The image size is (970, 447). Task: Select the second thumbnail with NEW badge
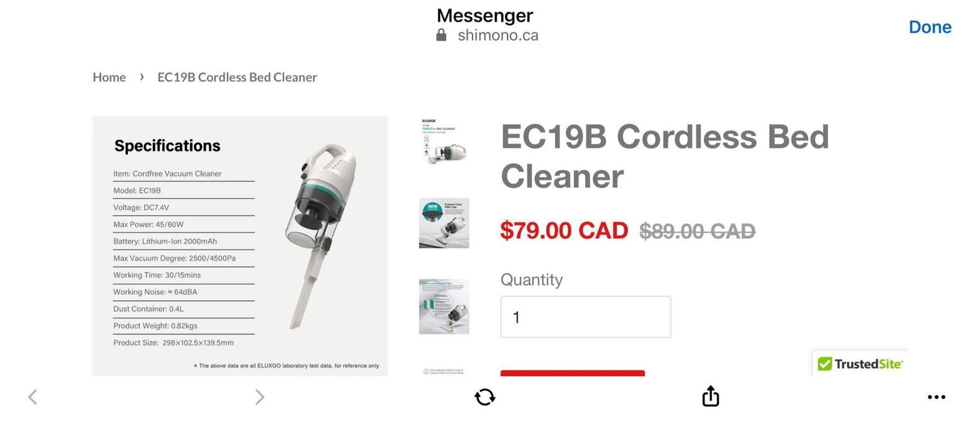(x=444, y=223)
